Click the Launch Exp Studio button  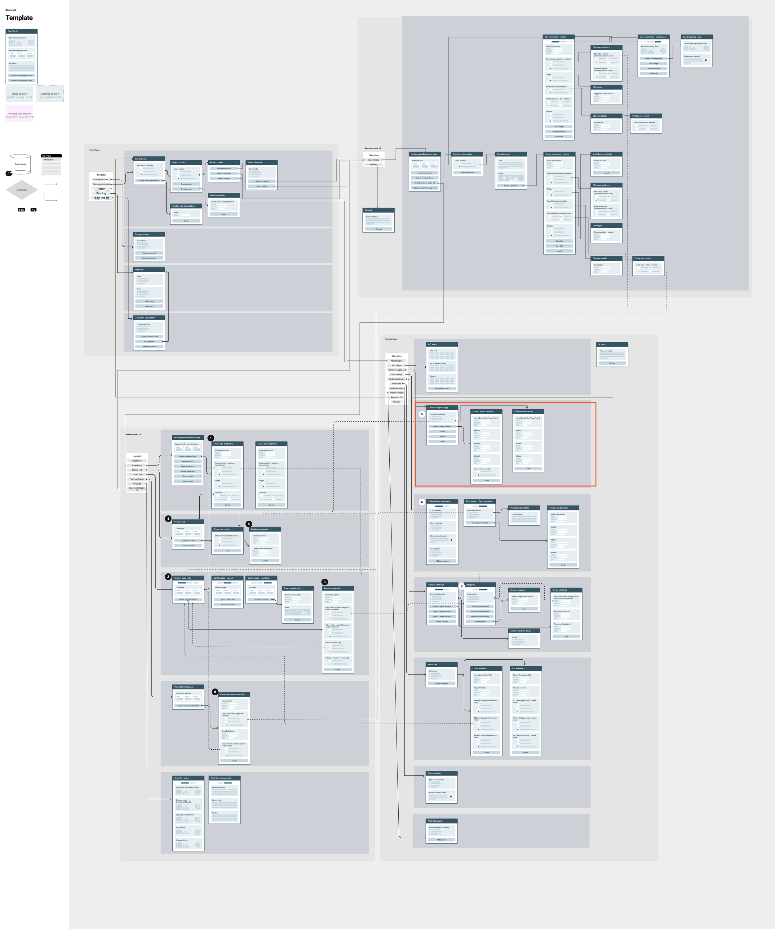224,173
